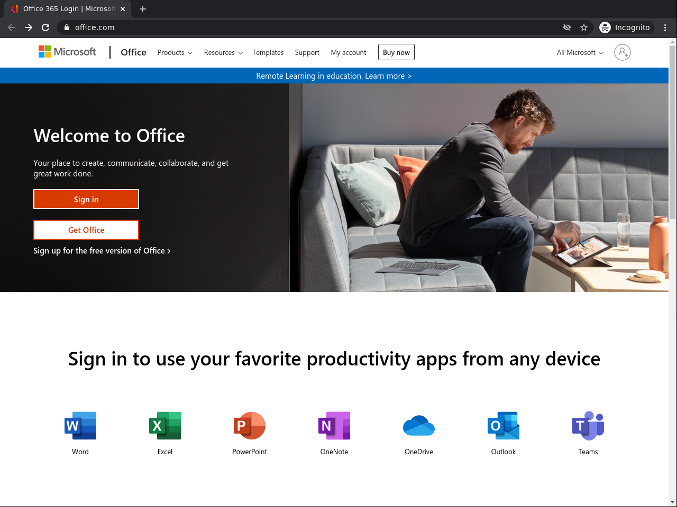Click the PowerPoint label text
677x507 pixels.
(x=250, y=452)
